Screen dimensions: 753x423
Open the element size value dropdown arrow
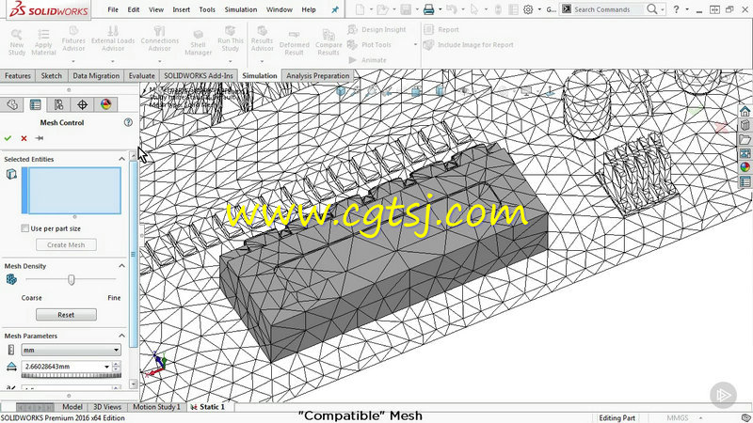[106, 367]
